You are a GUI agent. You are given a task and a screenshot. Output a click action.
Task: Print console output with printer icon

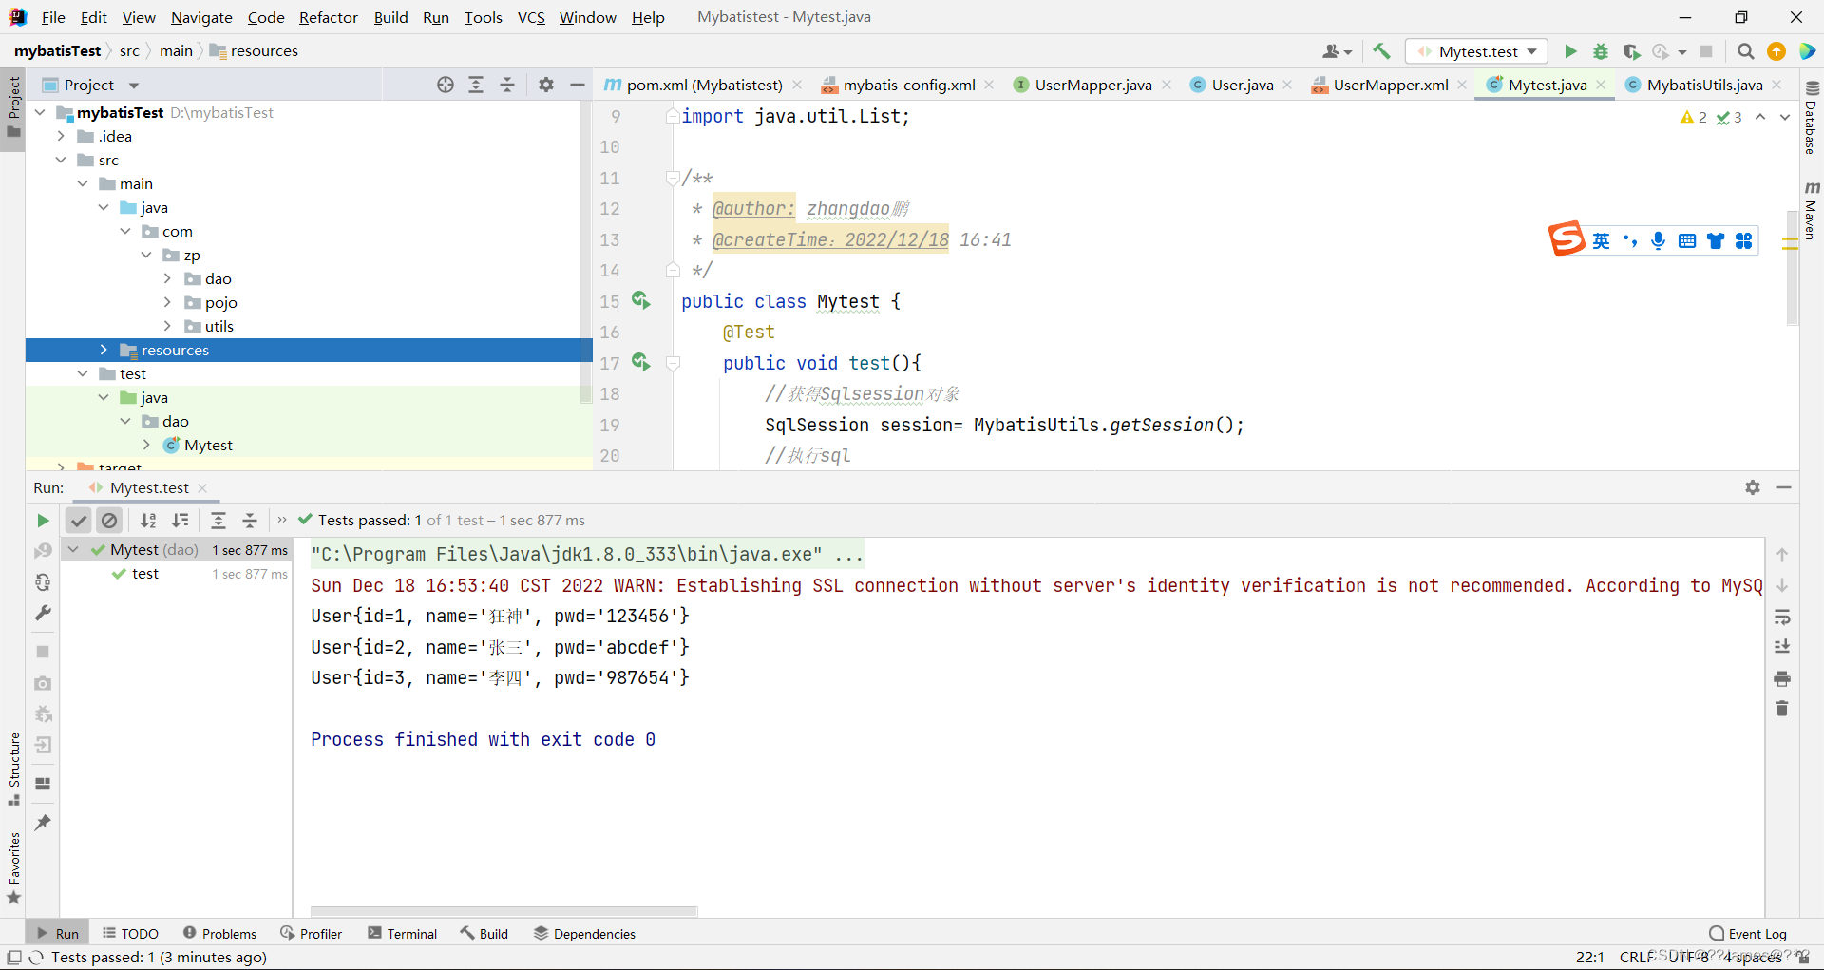1782,678
